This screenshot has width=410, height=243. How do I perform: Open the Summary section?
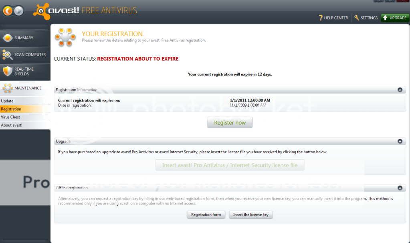25,38
